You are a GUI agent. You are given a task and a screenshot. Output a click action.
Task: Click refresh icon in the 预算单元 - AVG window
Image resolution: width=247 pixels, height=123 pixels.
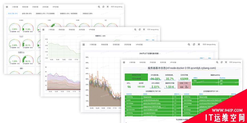(140, 29)
